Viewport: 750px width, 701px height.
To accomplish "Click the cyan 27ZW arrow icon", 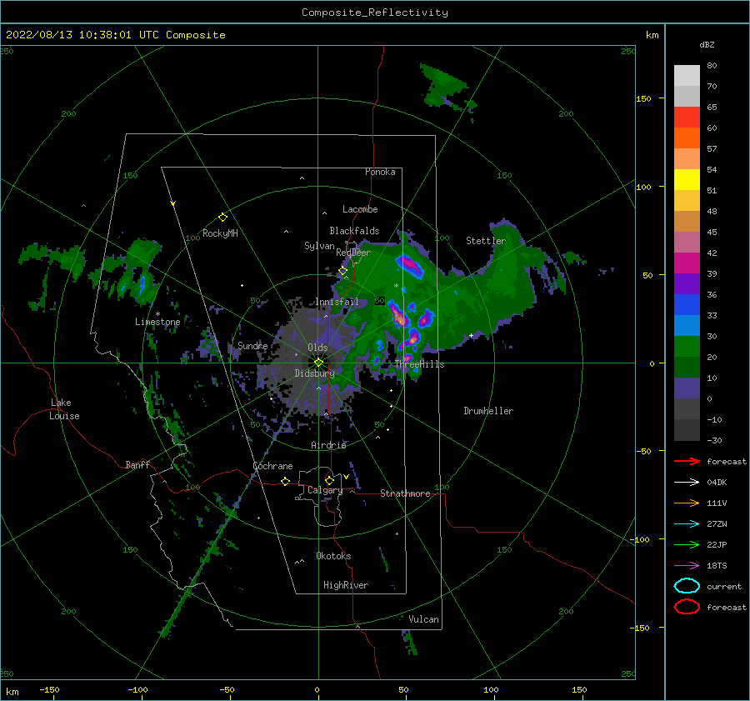I will tap(687, 524).
